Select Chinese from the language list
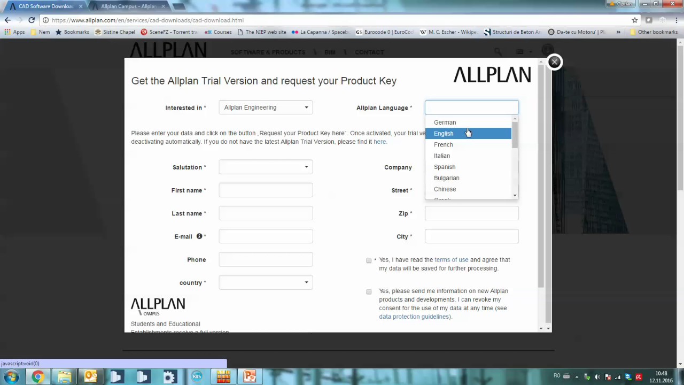Viewport: 684px width, 385px height. click(468, 189)
